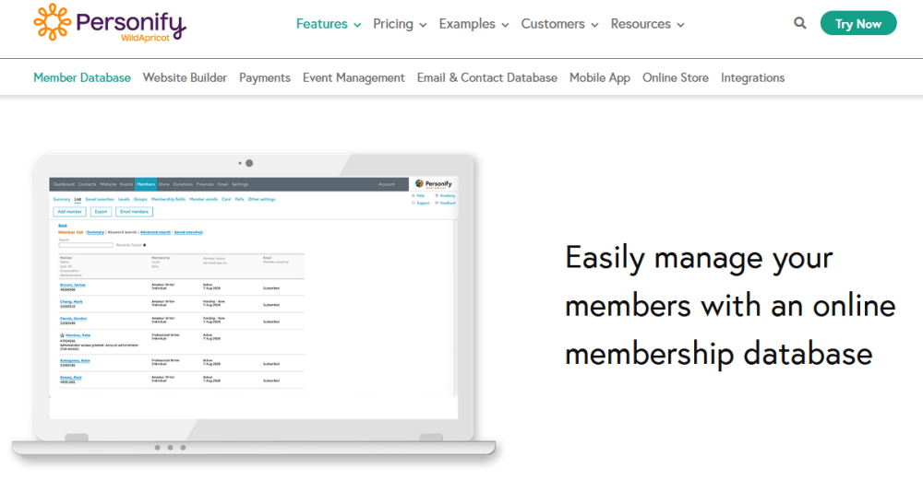Click the Easily manage your members headline
Viewport: 923px width, 503px height.
click(x=730, y=306)
